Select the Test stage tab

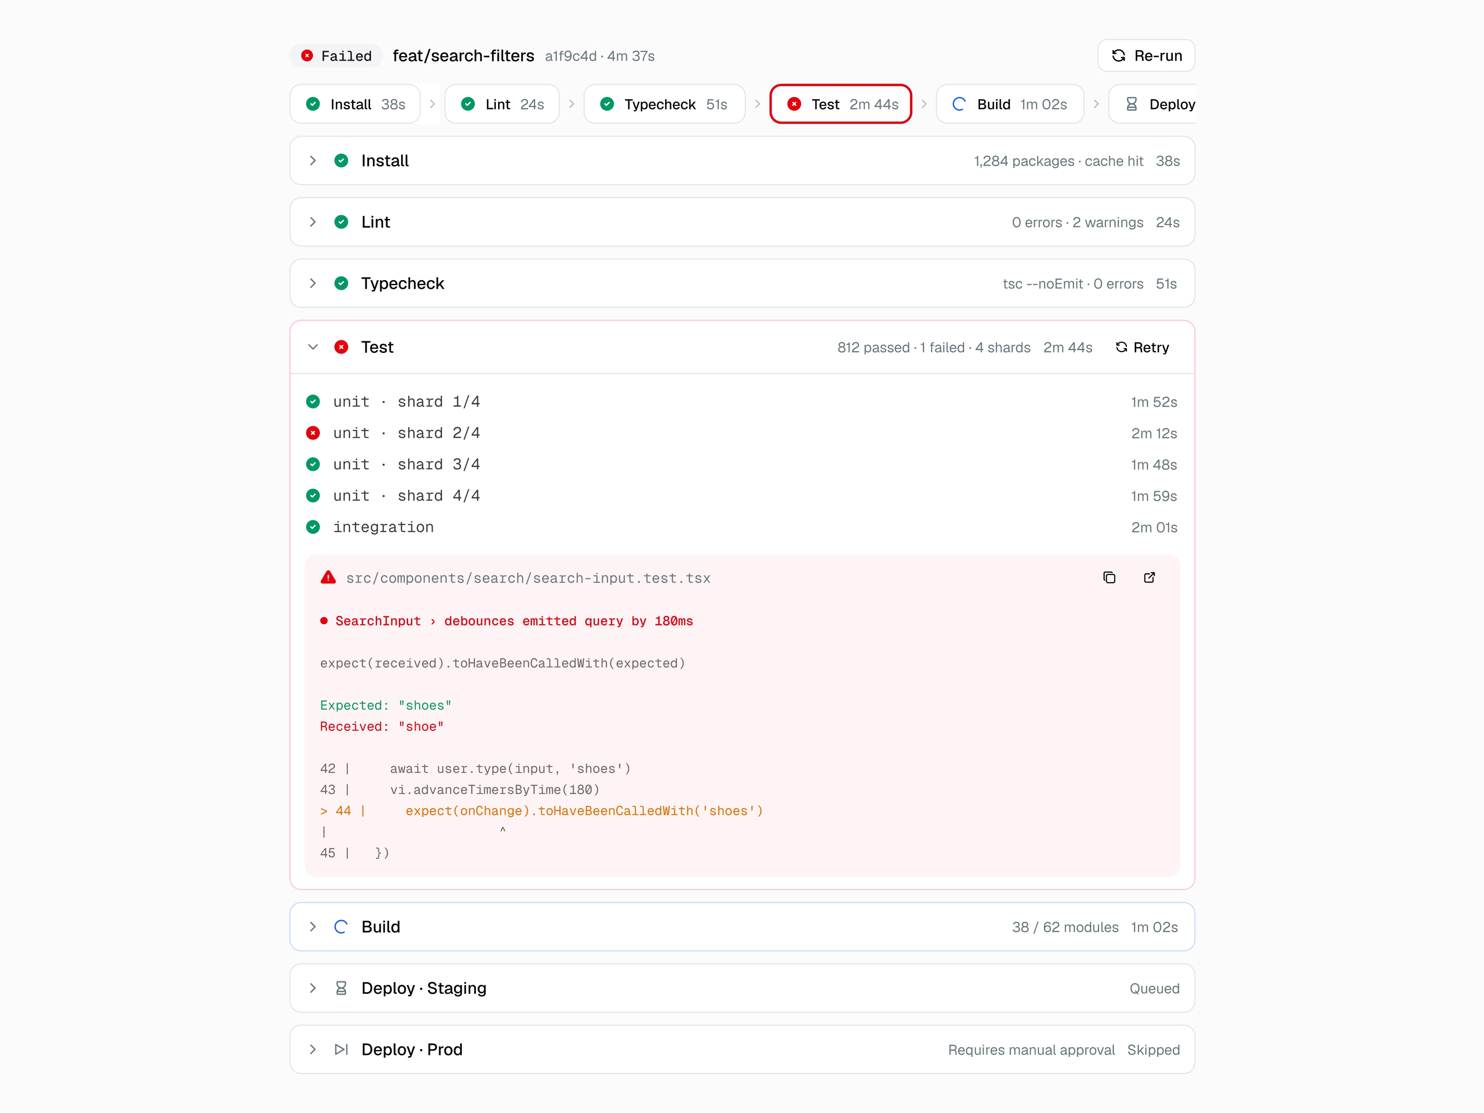tap(841, 104)
